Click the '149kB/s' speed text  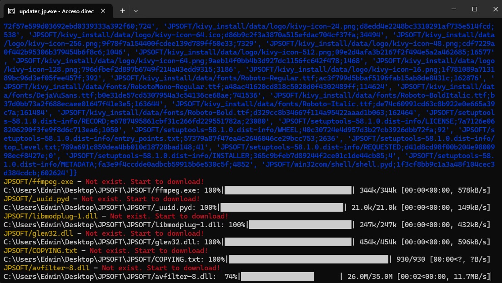(x=472, y=208)
